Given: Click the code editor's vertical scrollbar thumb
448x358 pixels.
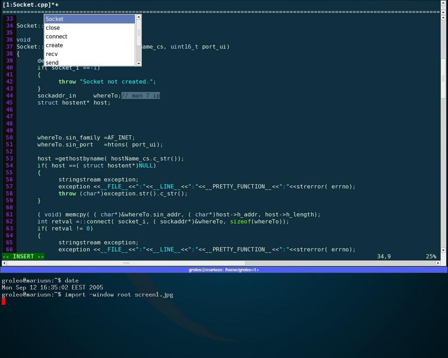Looking at the screenshot, I should [443, 79].
